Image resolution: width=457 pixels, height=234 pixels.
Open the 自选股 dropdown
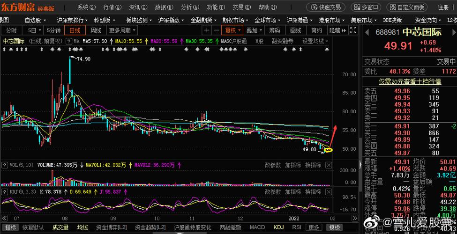click(x=37, y=20)
